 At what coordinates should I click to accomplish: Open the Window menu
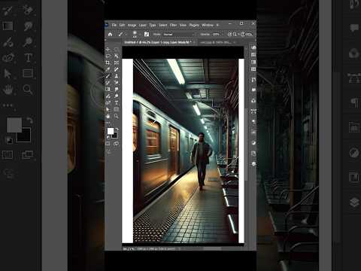[208, 25]
